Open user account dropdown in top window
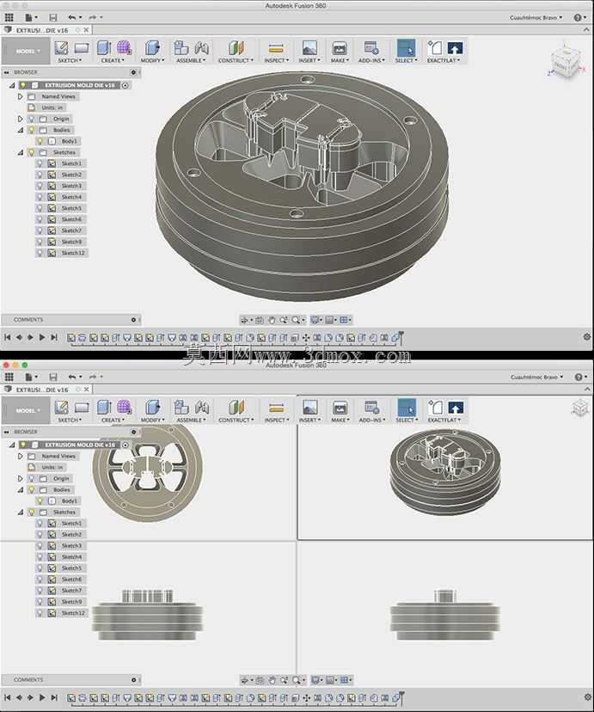The width and height of the screenshot is (594, 712). [536, 18]
